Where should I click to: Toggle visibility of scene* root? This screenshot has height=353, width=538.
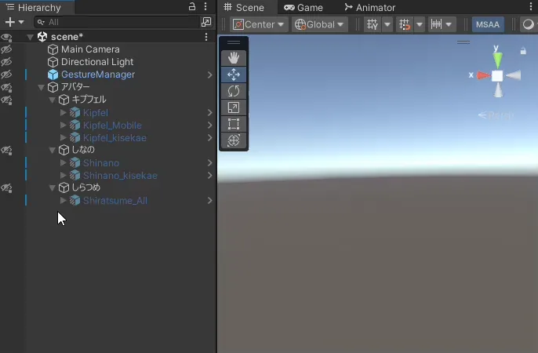(6, 37)
